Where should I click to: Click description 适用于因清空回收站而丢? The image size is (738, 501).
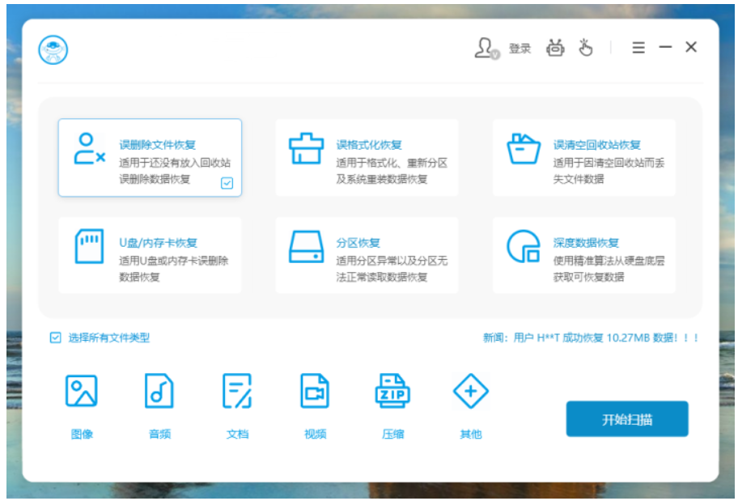(x=609, y=163)
